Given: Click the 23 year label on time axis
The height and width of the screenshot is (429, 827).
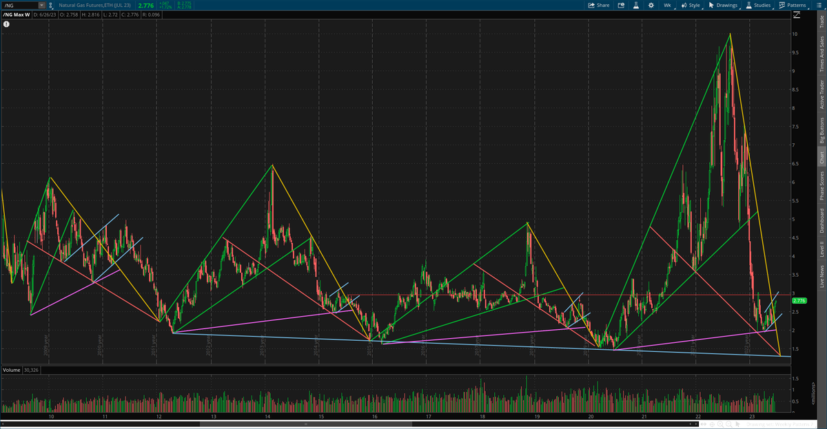Looking at the screenshot, I should [x=752, y=417].
